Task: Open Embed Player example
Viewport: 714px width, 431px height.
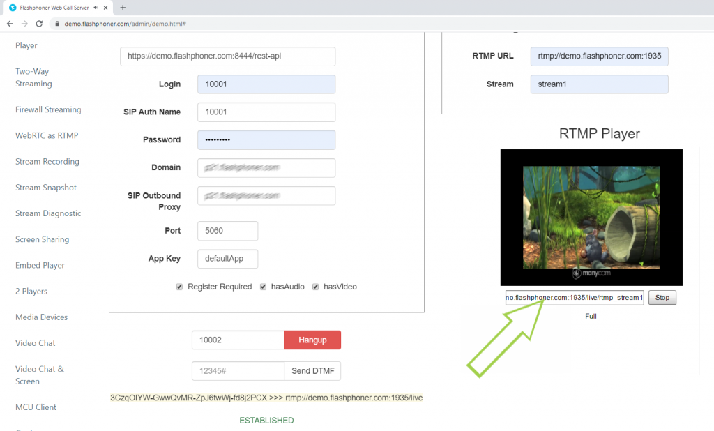Action: pos(40,266)
